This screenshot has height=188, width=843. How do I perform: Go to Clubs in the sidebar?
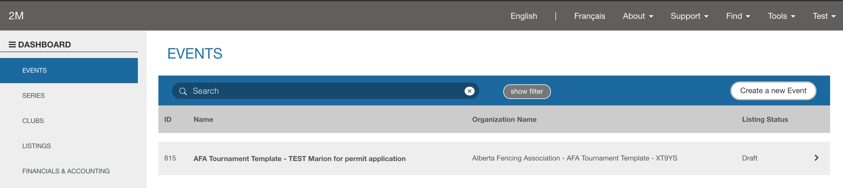coord(33,121)
